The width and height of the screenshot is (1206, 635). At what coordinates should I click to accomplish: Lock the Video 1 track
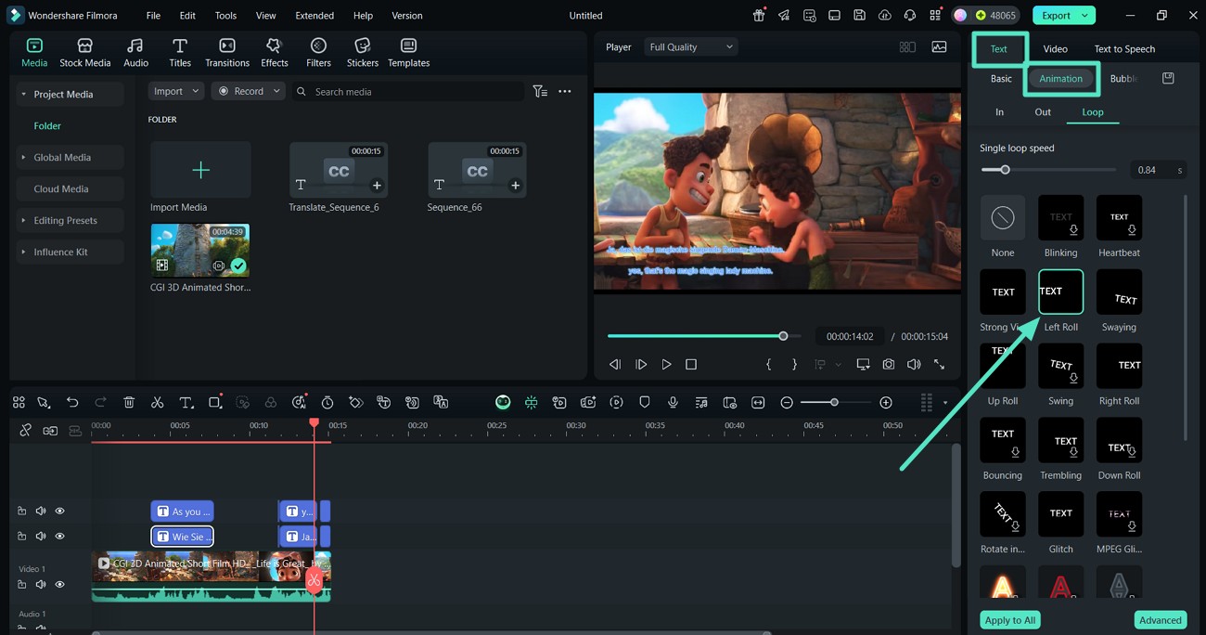(x=21, y=584)
